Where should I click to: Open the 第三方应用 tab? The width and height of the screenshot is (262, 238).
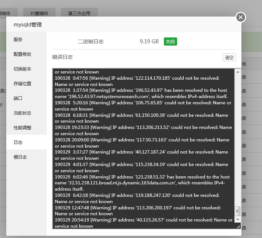(x=79, y=14)
